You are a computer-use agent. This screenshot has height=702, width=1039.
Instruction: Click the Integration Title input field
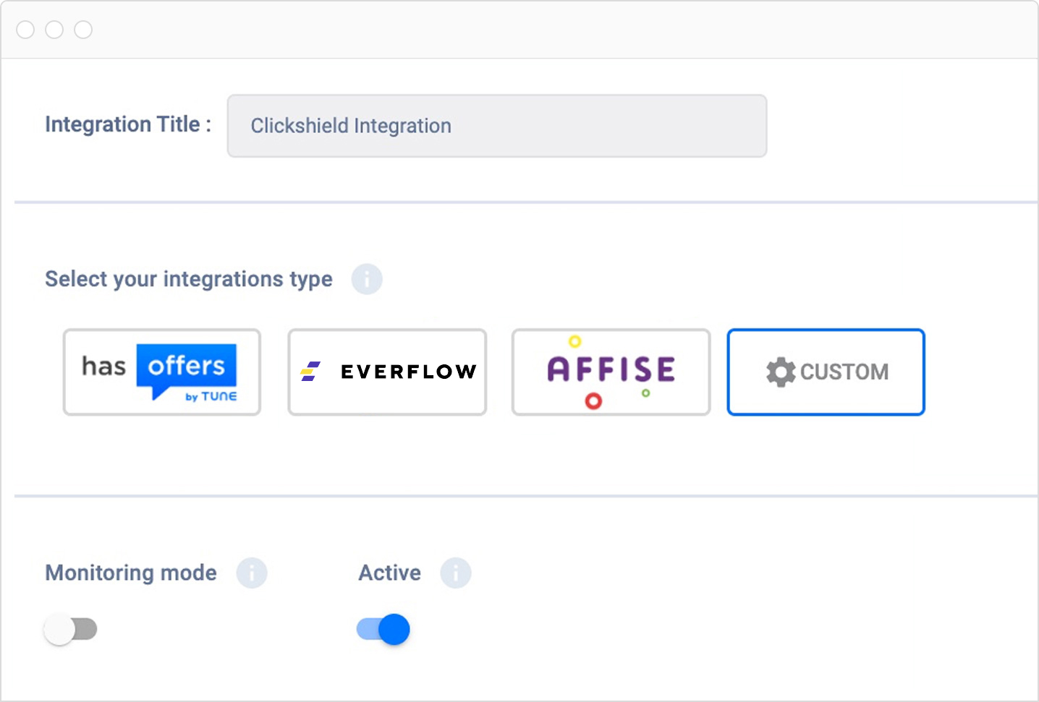(x=497, y=126)
